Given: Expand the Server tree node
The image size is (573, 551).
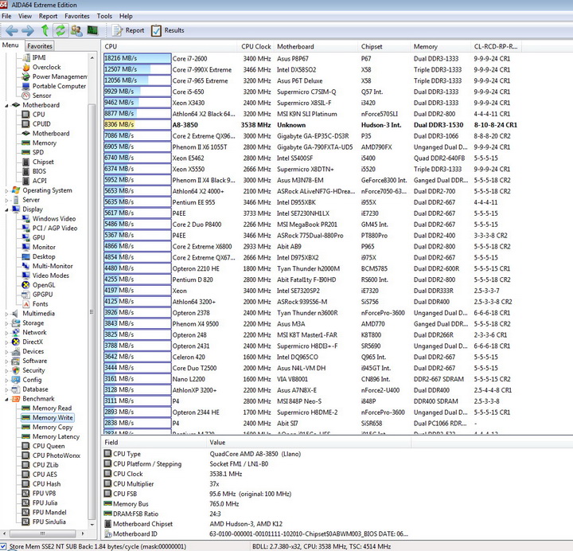Looking at the screenshot, I should 6,200.
